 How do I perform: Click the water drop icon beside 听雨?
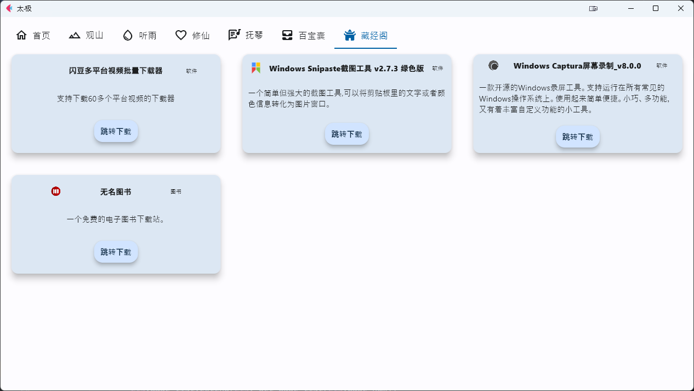coord(127,35)
